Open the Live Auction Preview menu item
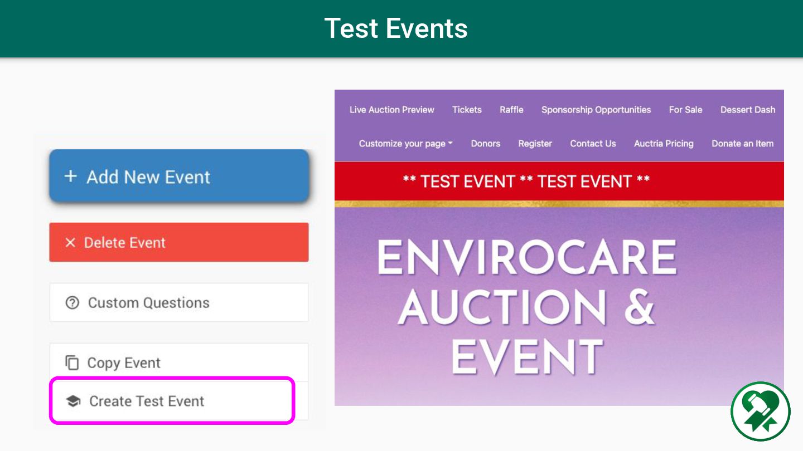Screen dimensions: 803x451 pyautogui.click(x=391, y=110)
